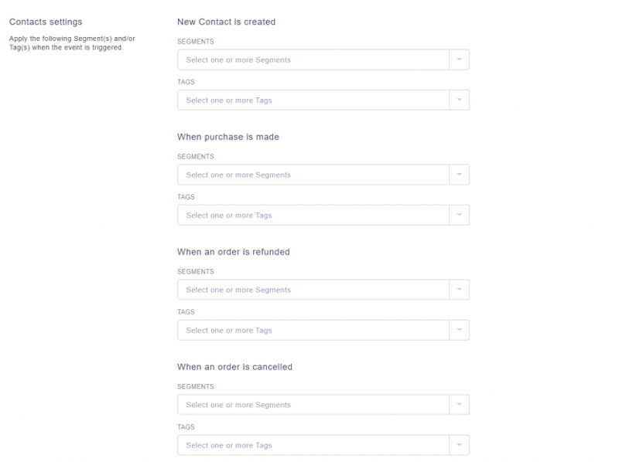
Task: Expand Segments arrow for order cancelled section
Action: [x=459, y=405]
